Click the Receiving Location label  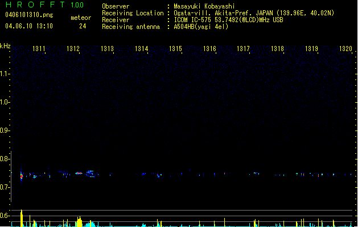tap(133, 13)
